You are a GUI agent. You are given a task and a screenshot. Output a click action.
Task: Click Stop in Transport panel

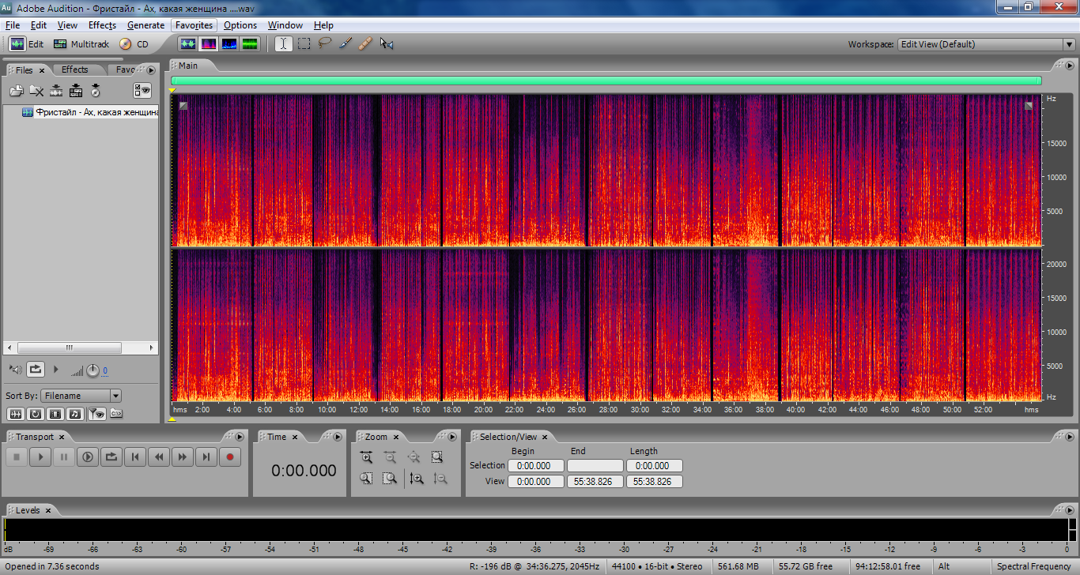pos(17,457)
